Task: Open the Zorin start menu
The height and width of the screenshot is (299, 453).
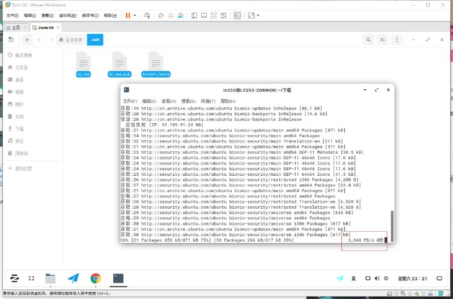Action: point(15,278)
